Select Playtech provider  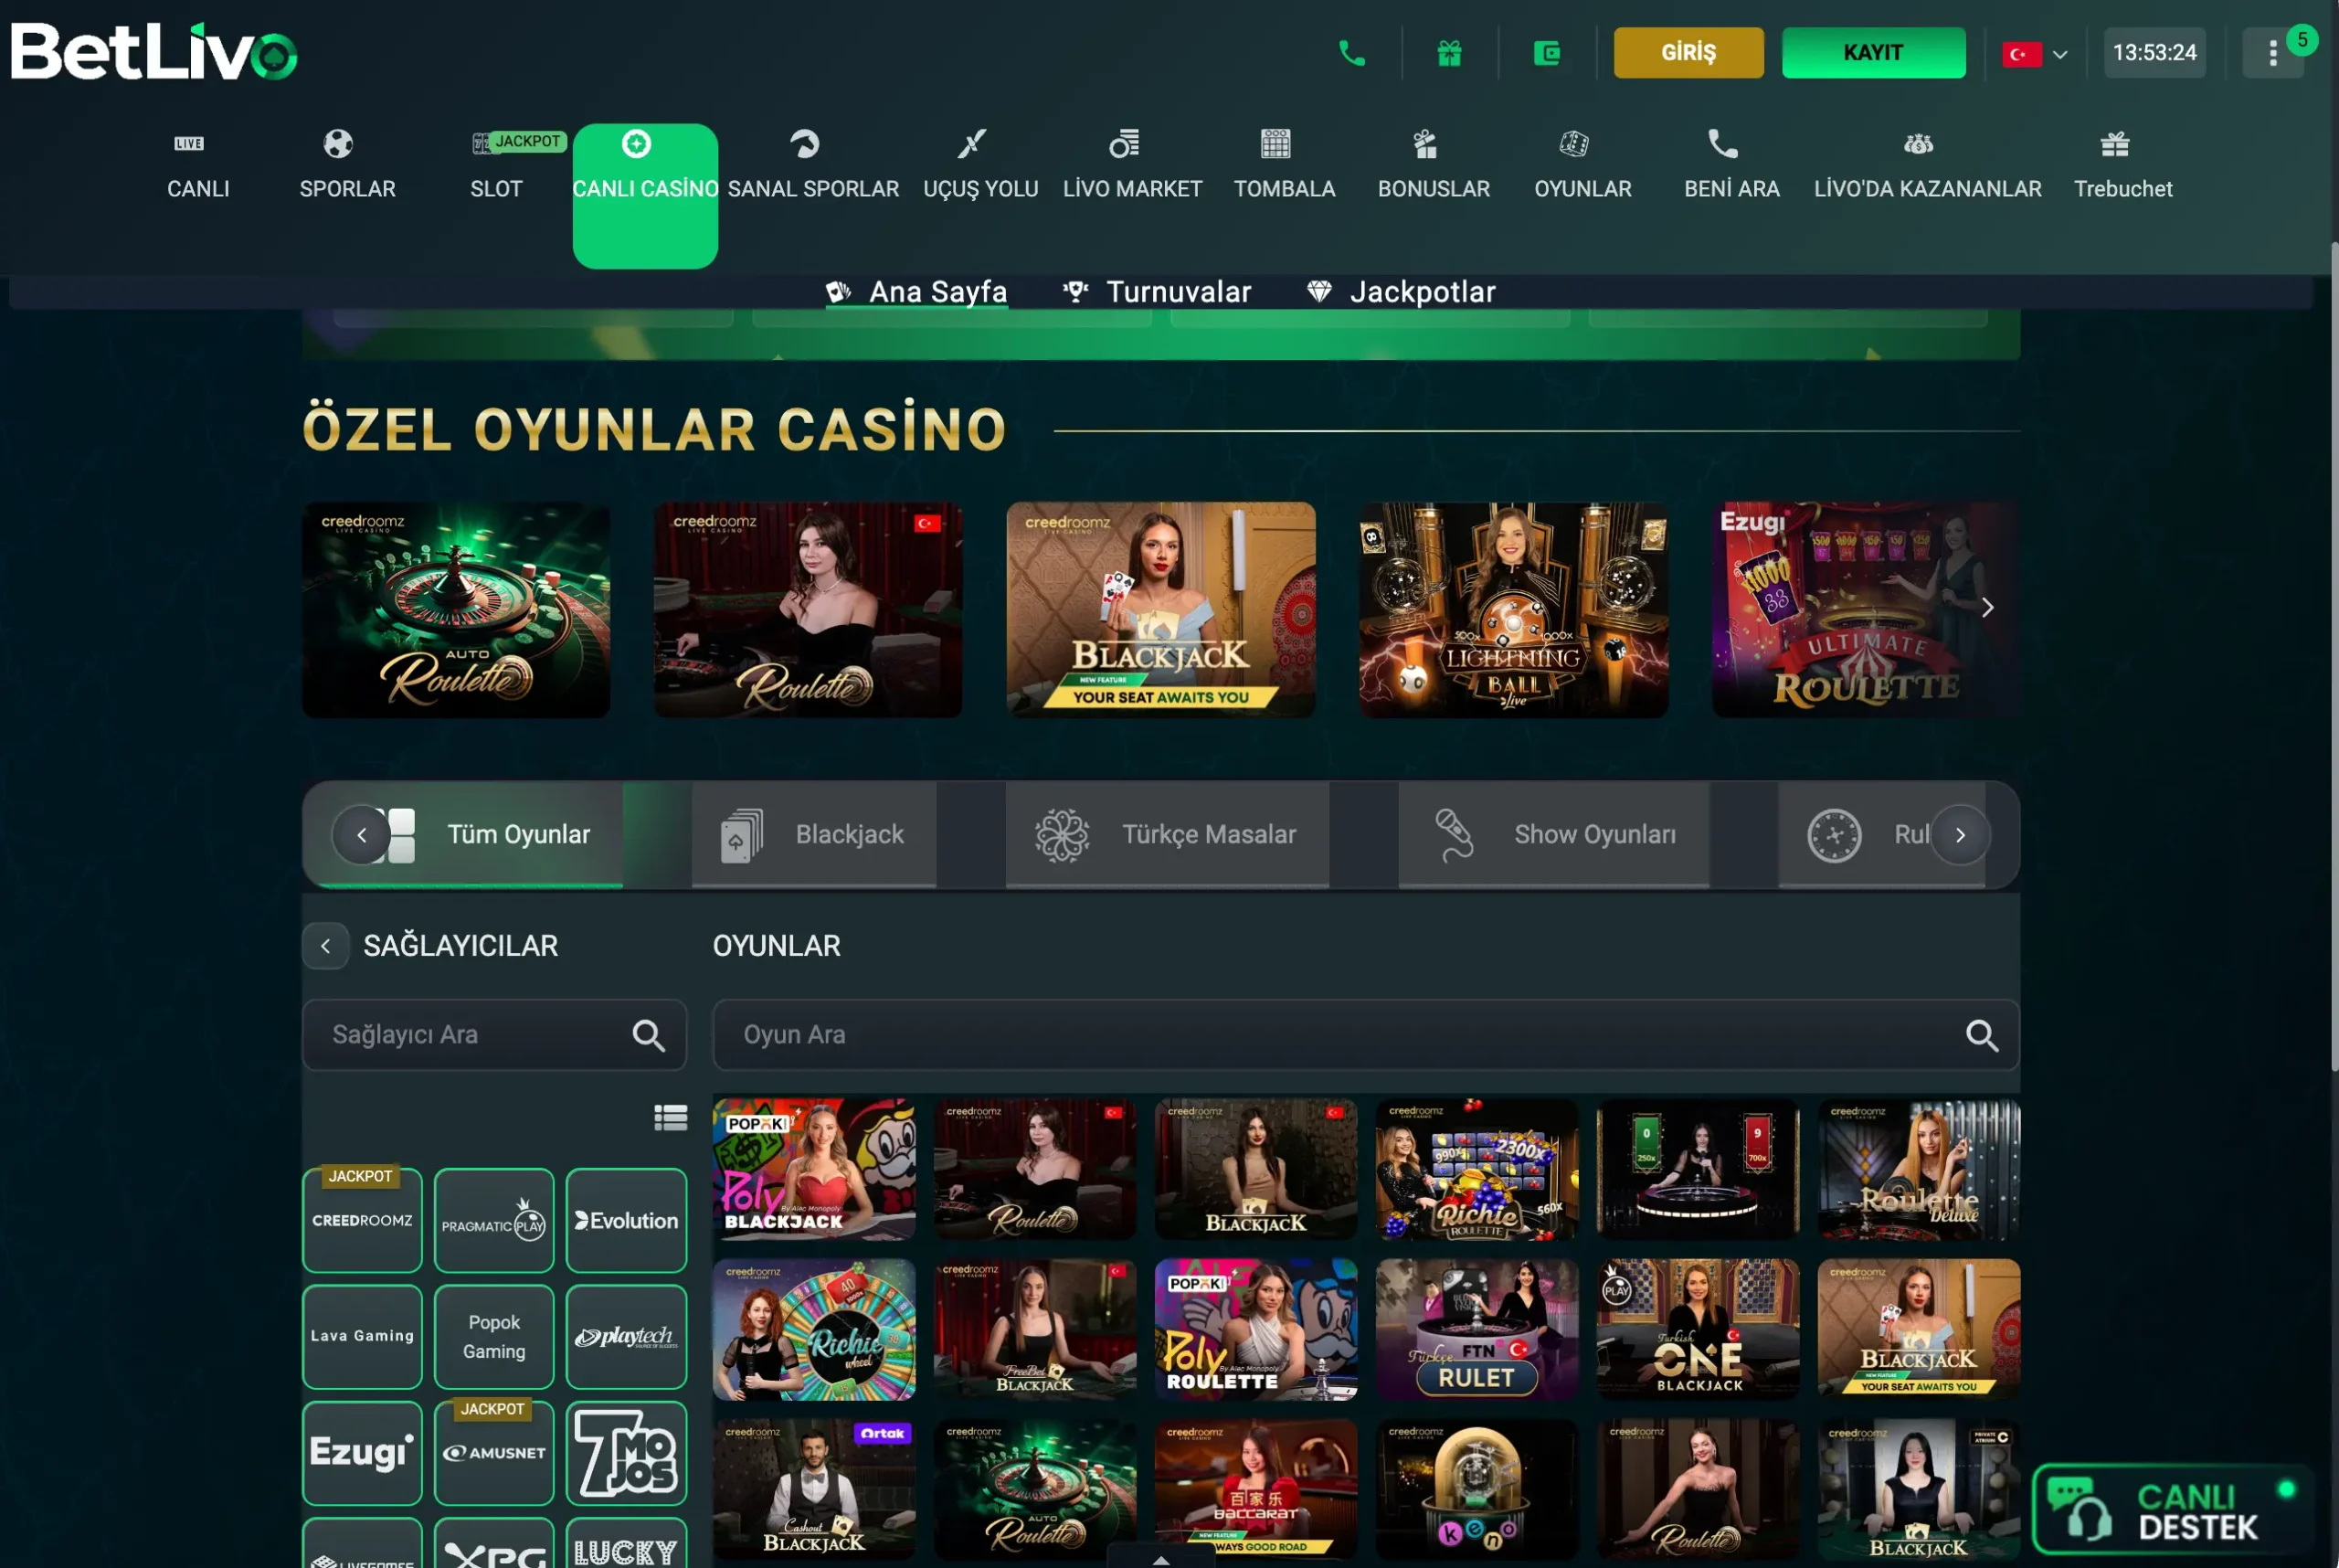click(626, 1336)
